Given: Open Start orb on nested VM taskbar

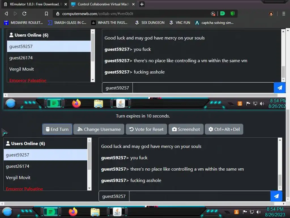Looking at the screenshot, I should 10,103.
